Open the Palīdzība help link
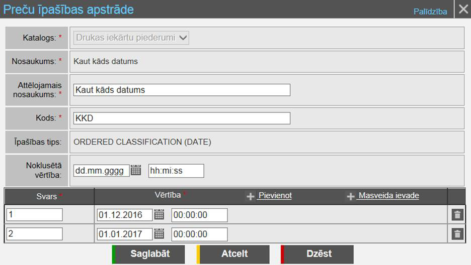Image resolution: width=471 pixels, height=265 pixels. point(430,12)
